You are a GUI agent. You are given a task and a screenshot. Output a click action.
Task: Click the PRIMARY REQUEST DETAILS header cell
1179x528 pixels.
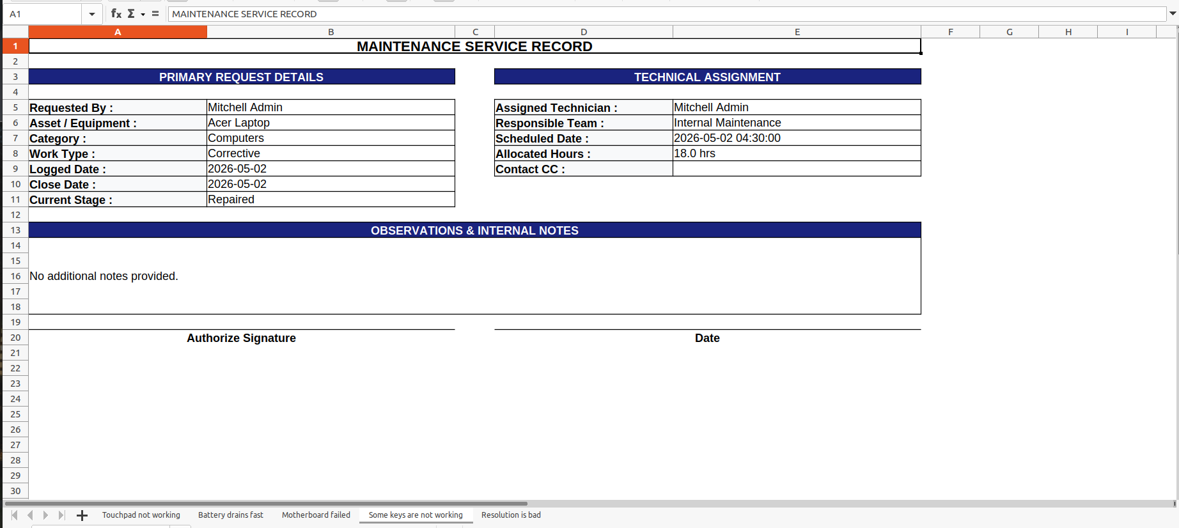tap(242, 77)
